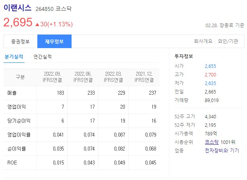This screenshot has width=247, height=180.
Task: Open the 증권정보 tab
Action: pyautogui.click(x=21, y=42)
